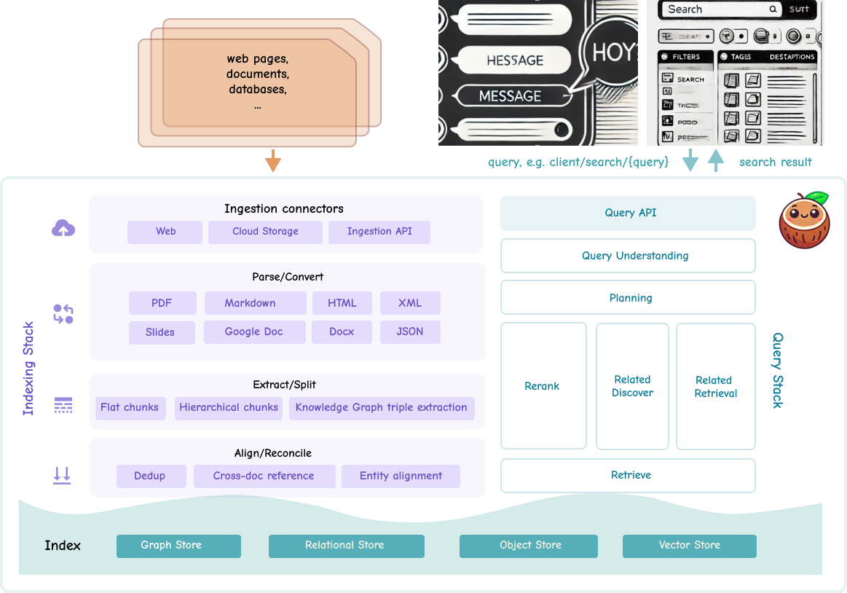Click the teal up arrow for search result

tap(716, 160)
